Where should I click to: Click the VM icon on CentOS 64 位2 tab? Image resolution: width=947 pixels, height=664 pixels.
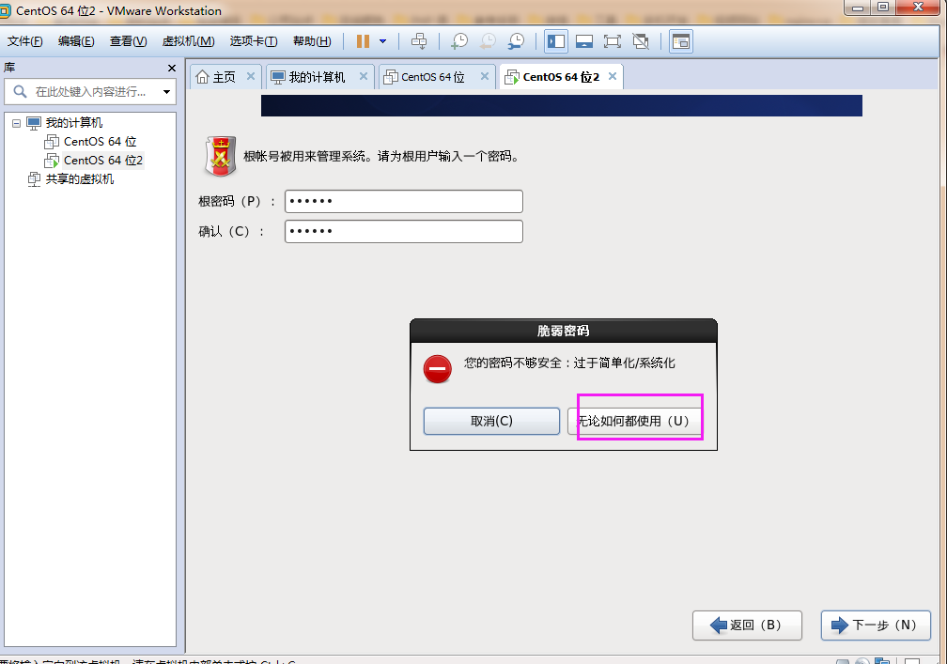[x=511, y=77]
